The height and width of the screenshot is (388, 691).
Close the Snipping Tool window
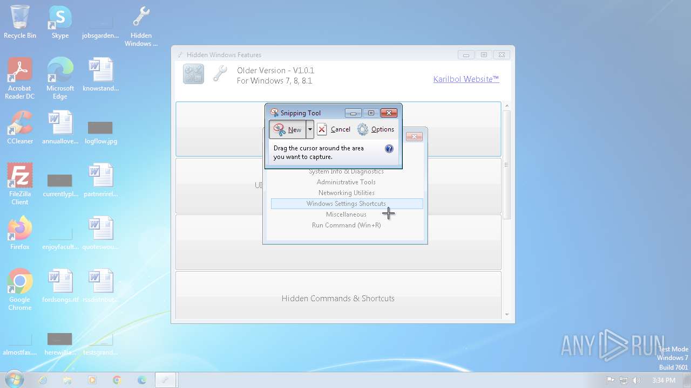pyautogui.click(x=389, y=113)
